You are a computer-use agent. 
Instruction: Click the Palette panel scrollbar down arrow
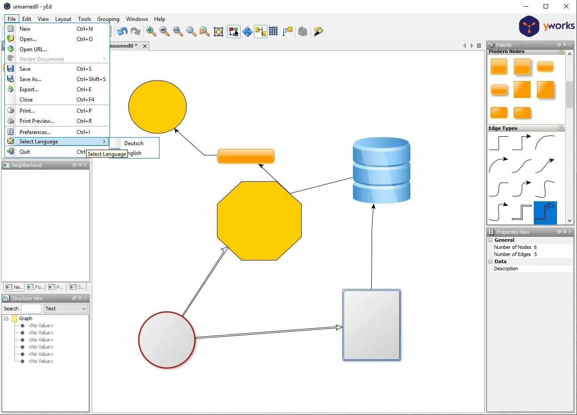pyautogui.click(x=569, y=220)
